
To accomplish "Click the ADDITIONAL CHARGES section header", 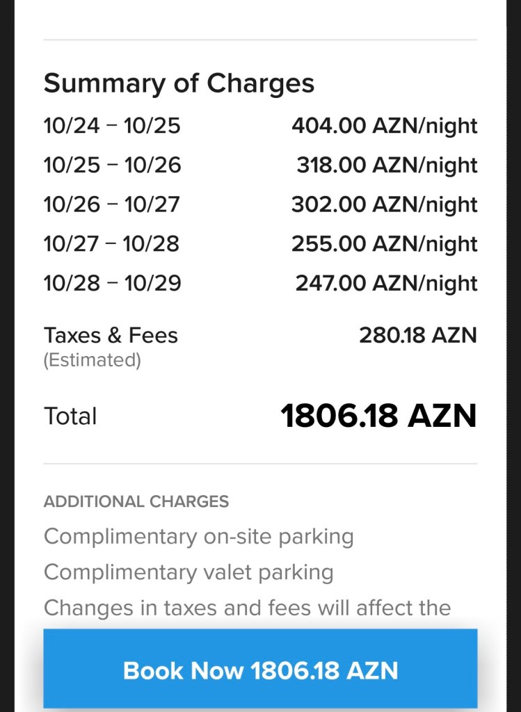I will [x=136, y=501].
